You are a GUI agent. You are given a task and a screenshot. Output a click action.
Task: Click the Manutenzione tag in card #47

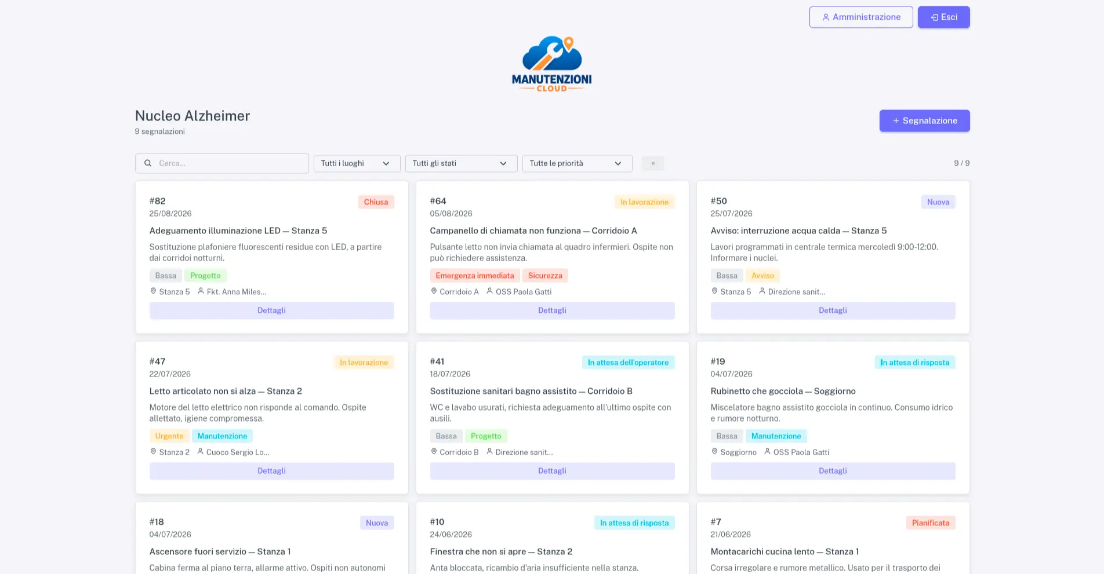pos(222,436)
